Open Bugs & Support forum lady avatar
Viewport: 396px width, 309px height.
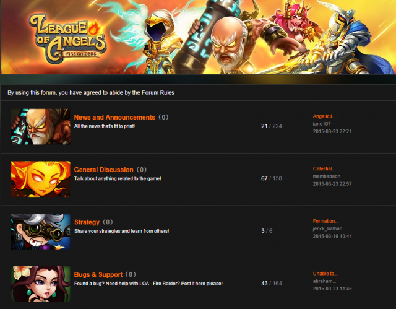(40, 284)
